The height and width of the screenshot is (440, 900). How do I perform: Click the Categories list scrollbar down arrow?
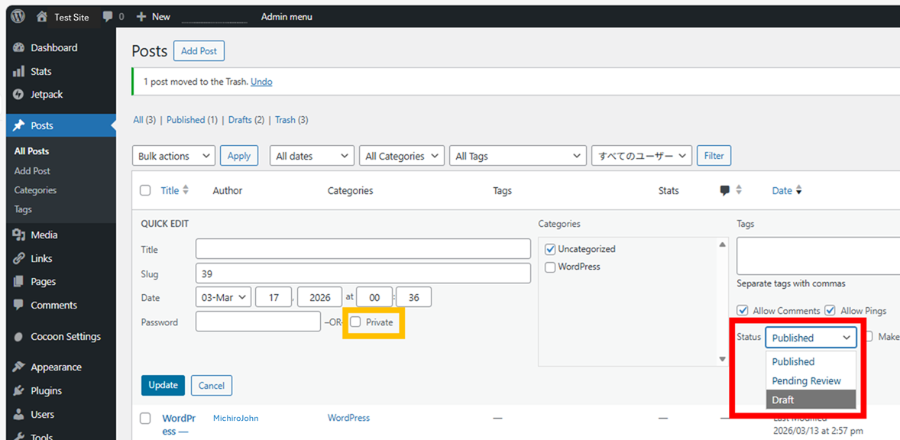coord(722,359)
